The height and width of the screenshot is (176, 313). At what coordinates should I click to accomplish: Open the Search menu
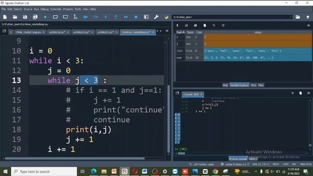[18, 9]
